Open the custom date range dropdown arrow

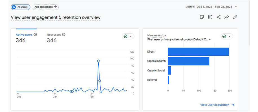click(x=236, y=7)
